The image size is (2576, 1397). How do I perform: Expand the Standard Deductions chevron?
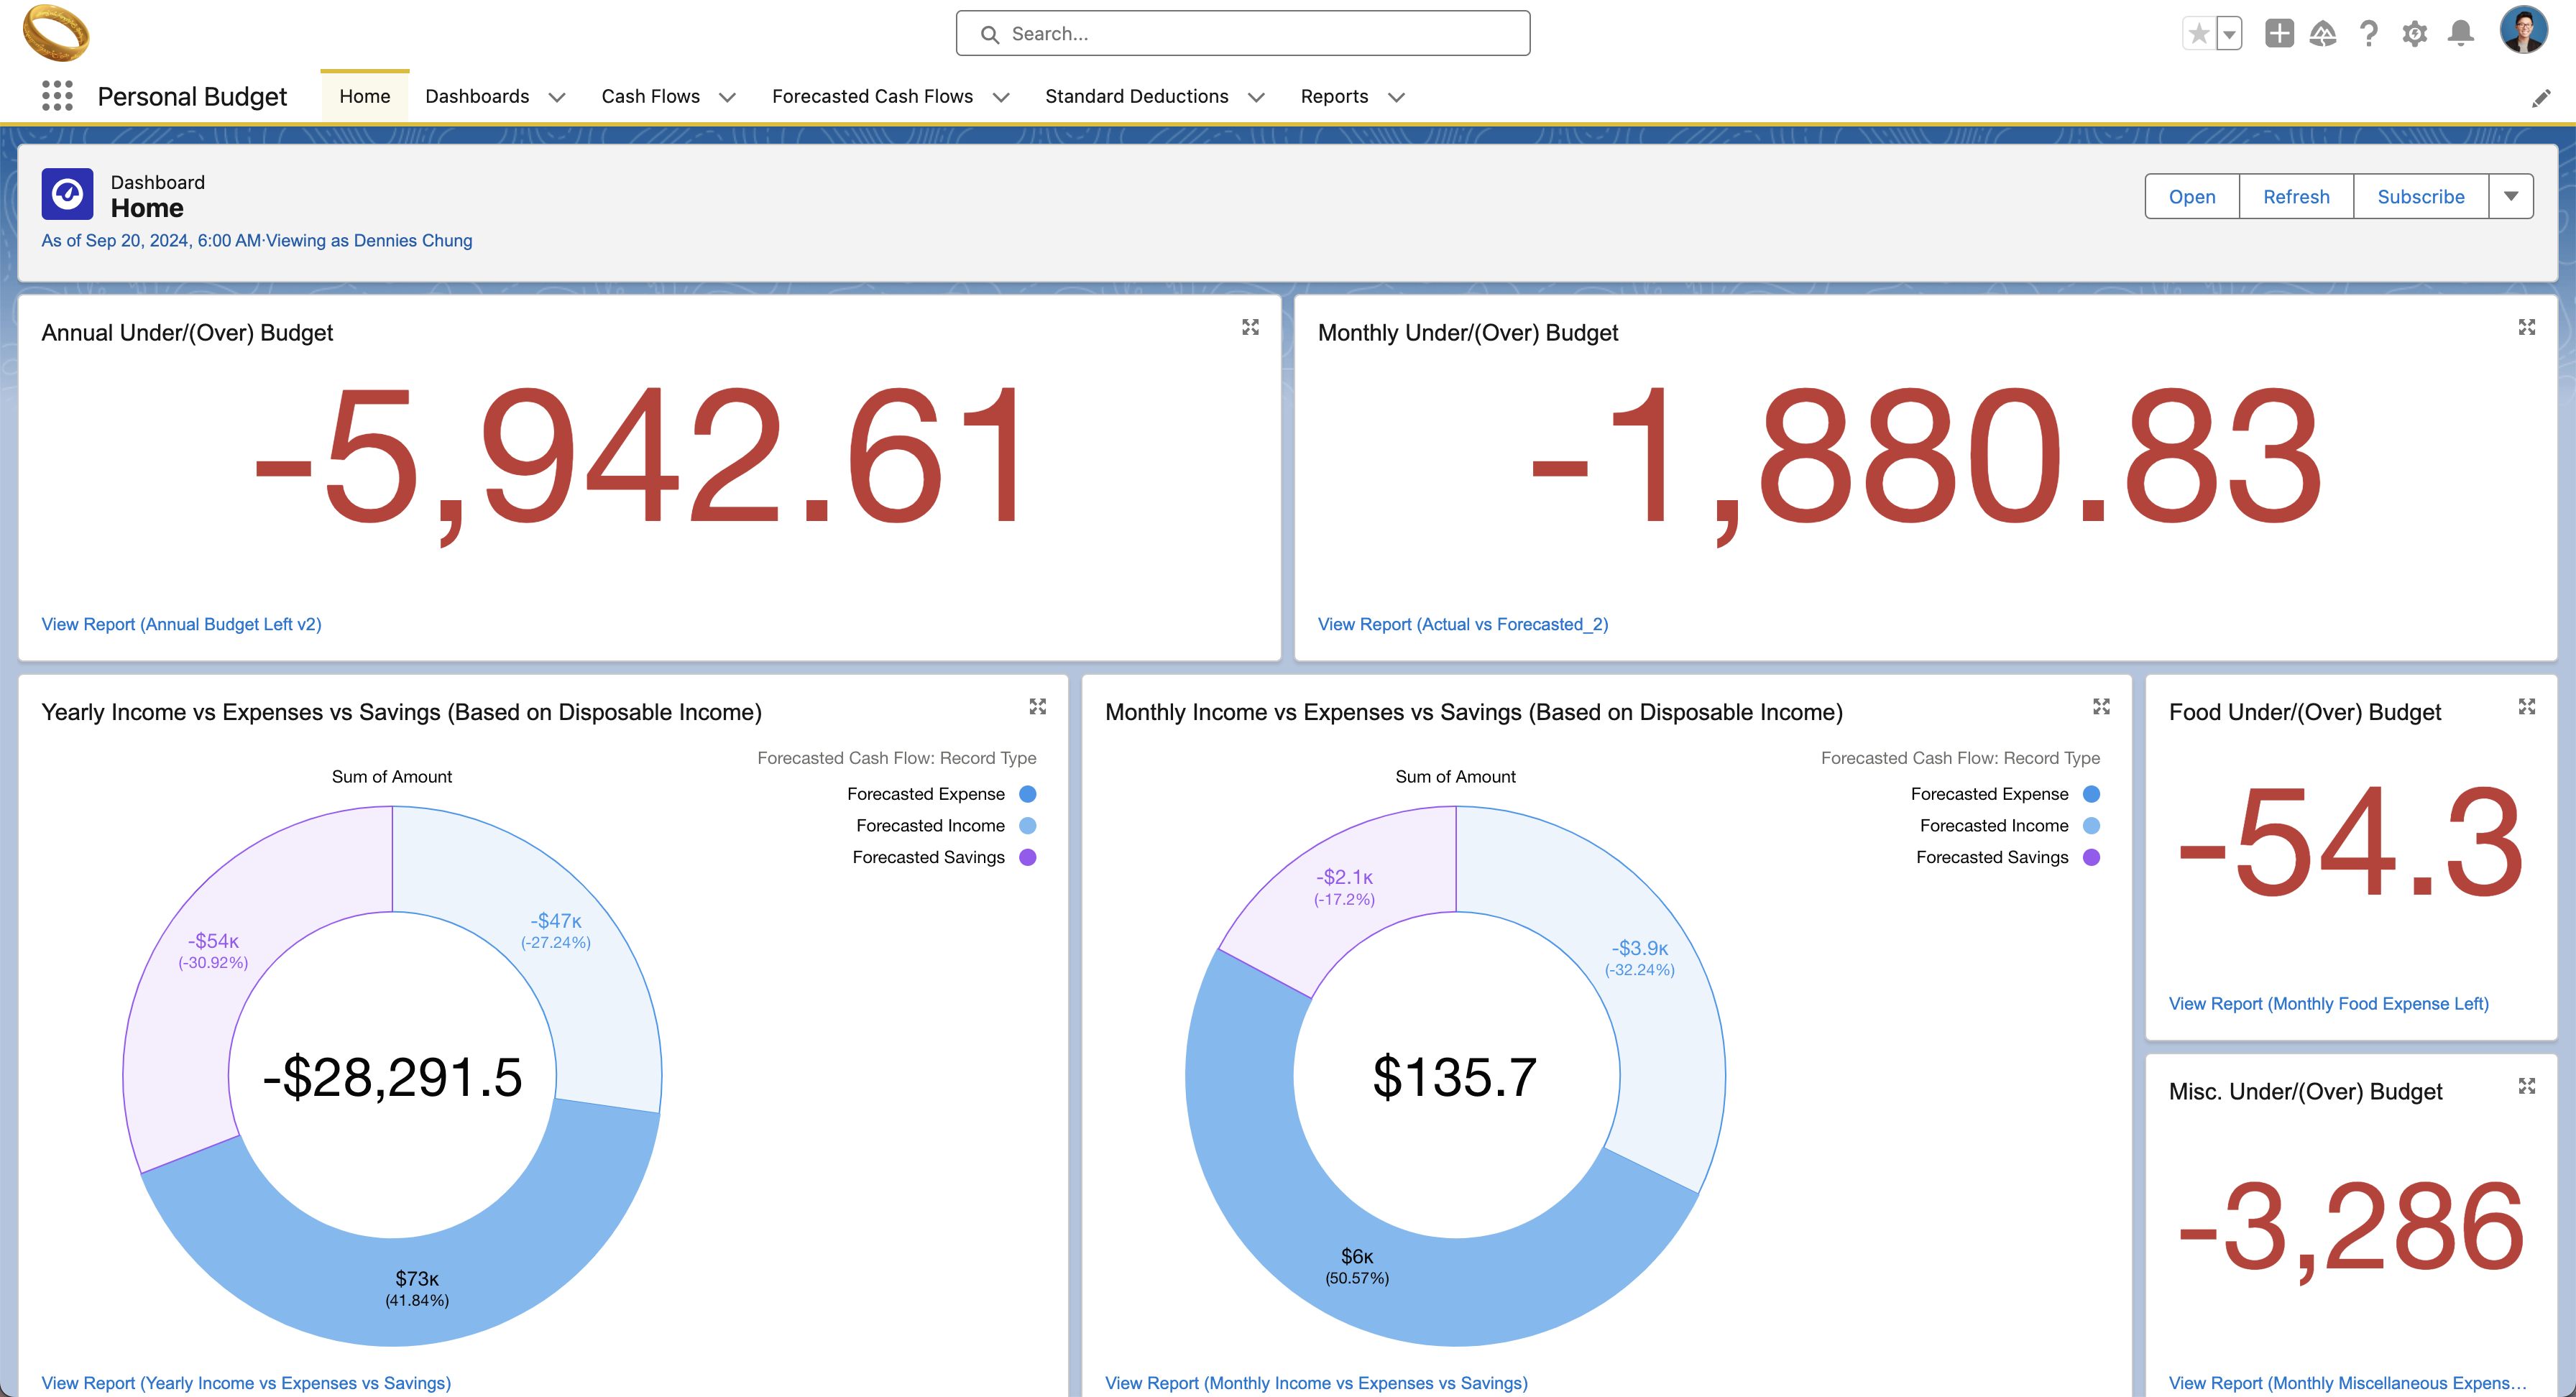point(1256,97)
